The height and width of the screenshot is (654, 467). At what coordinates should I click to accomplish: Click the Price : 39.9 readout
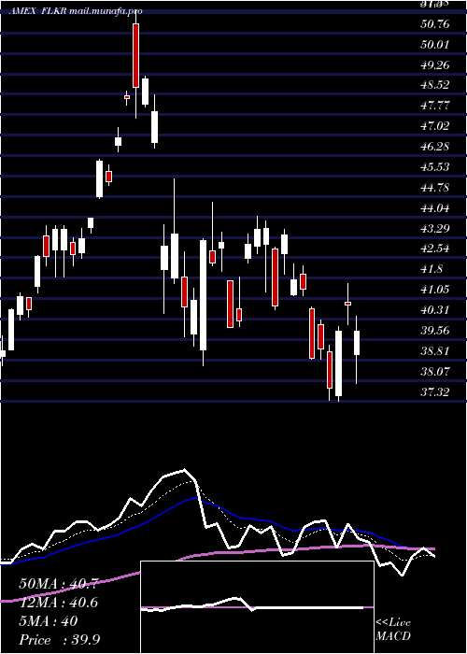tap(59, 640)
